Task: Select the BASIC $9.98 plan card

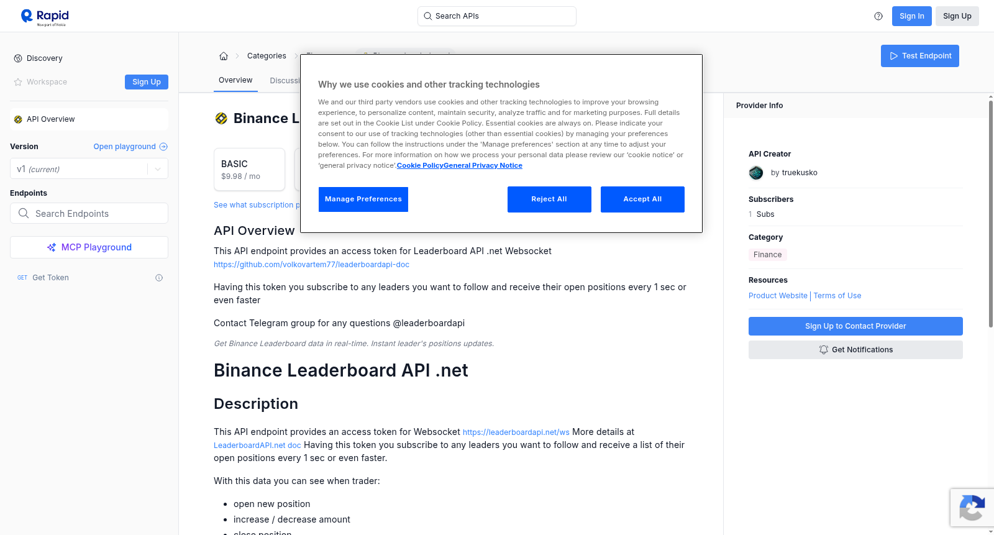Action: [249, 169]
